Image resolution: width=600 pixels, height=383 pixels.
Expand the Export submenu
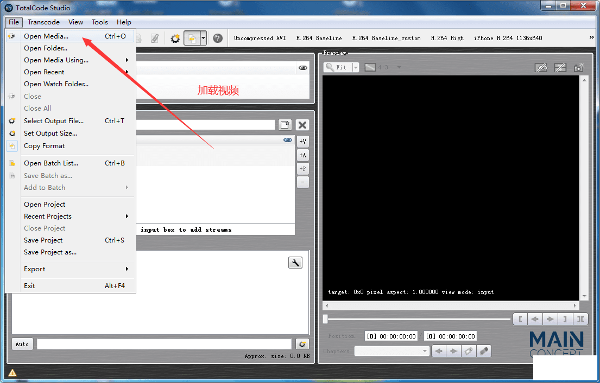click(x=127, y=269)
